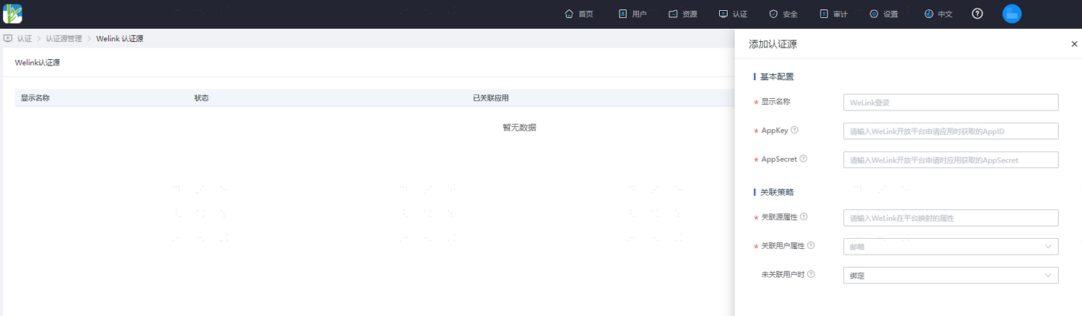
Task: Focus the AppSecret input field
Action: point(951,160)
